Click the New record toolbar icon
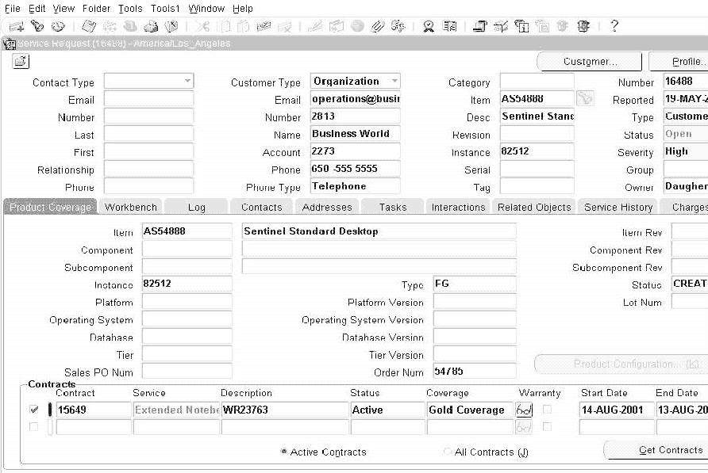This screenshot has height=473, width=708. pyautogui.click(x=16, y=27)
